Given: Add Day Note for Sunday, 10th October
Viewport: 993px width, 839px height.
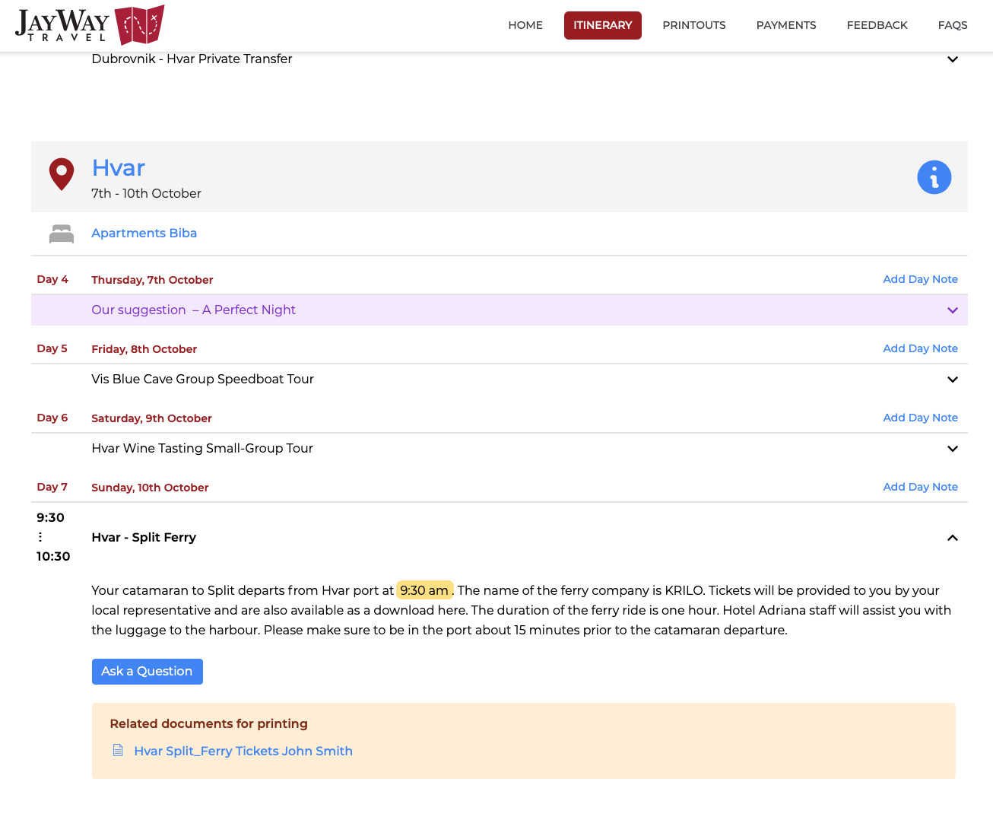Looking at the screenshot, I should 920,487.
